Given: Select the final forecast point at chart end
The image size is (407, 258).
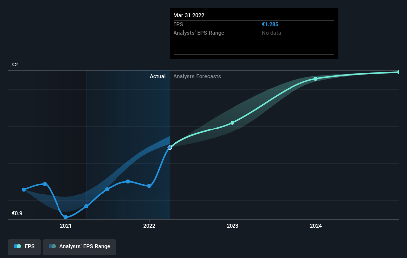Looking at the screenshot, I should (399, 72).
